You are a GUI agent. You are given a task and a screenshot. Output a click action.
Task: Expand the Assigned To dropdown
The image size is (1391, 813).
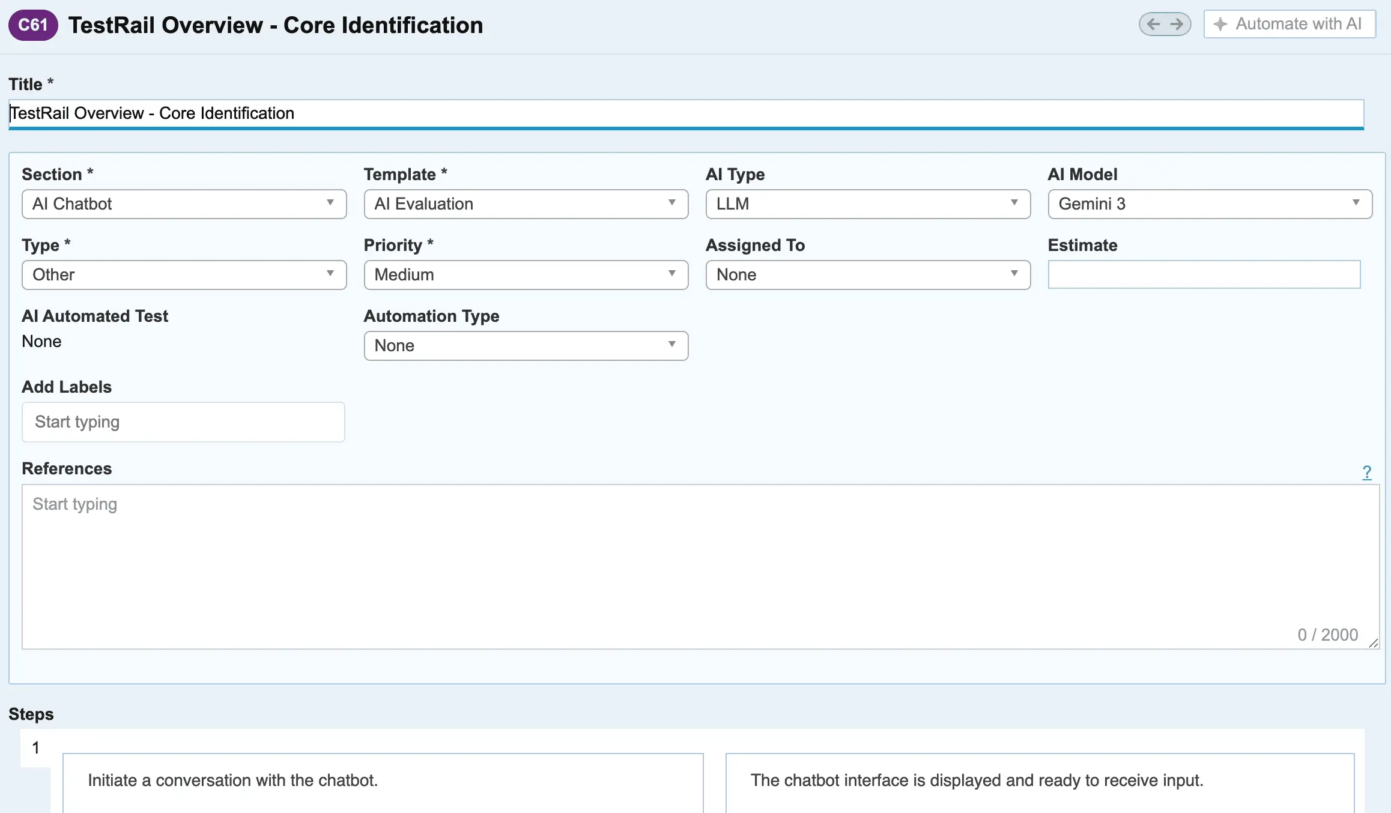point(868,275)
